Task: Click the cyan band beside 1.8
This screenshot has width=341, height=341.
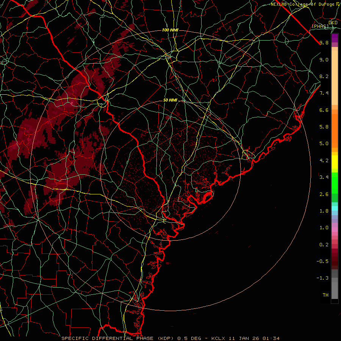Action: (x=335, y=208)
